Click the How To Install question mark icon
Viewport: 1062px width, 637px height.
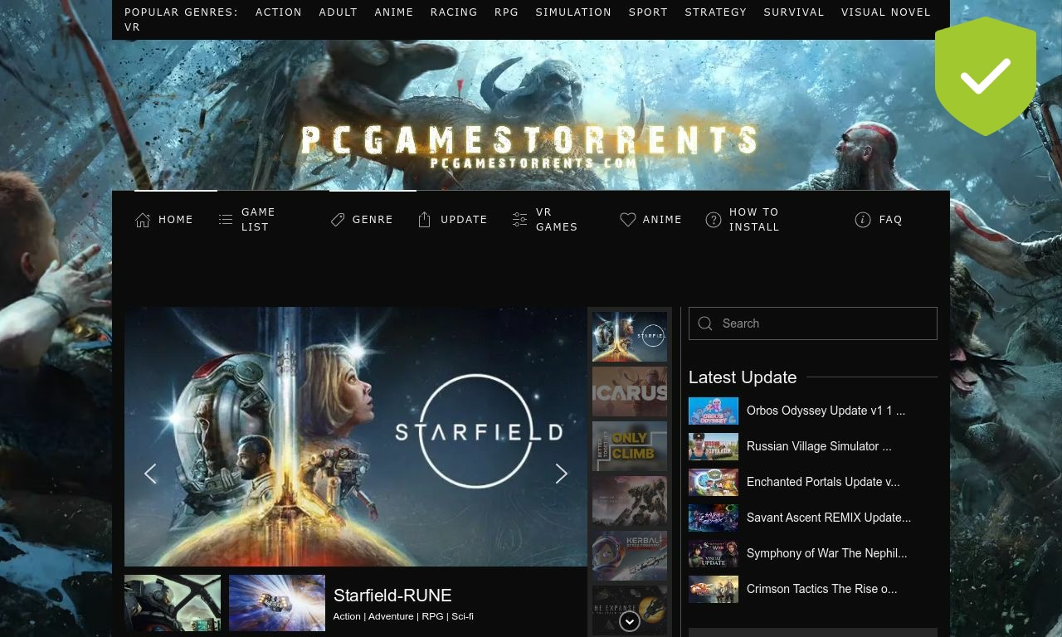click(714, 219)
